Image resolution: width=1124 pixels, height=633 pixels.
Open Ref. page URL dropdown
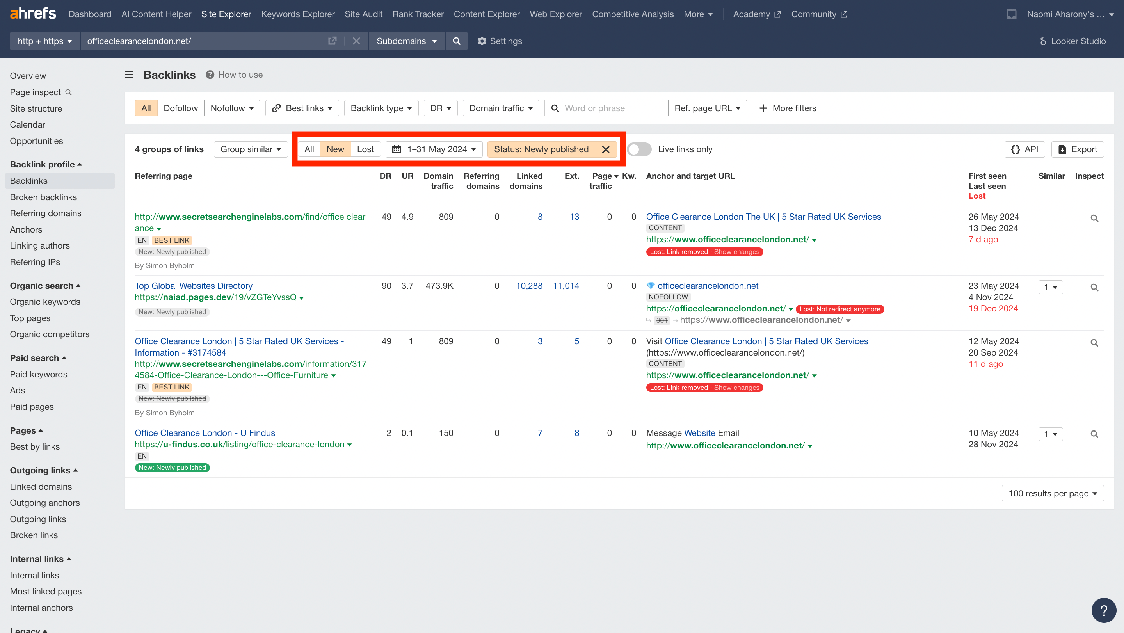(x=708, y=108)
